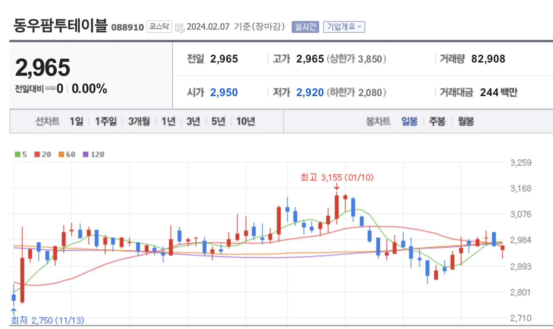
Task: Select the 5년 line chart period
Action: tap(219, 122)
